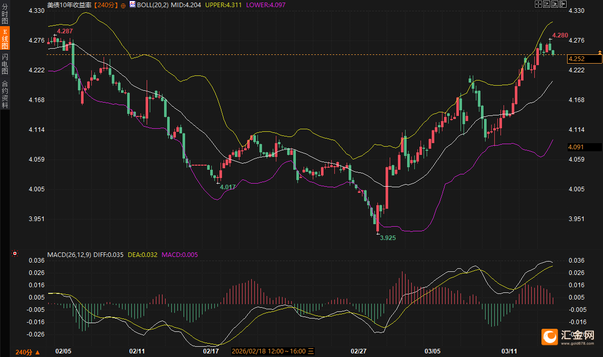Viewport: 603px width, 357px height.
Task: Click the BOLL indicator chart icon
Action: tap(132, 5)
